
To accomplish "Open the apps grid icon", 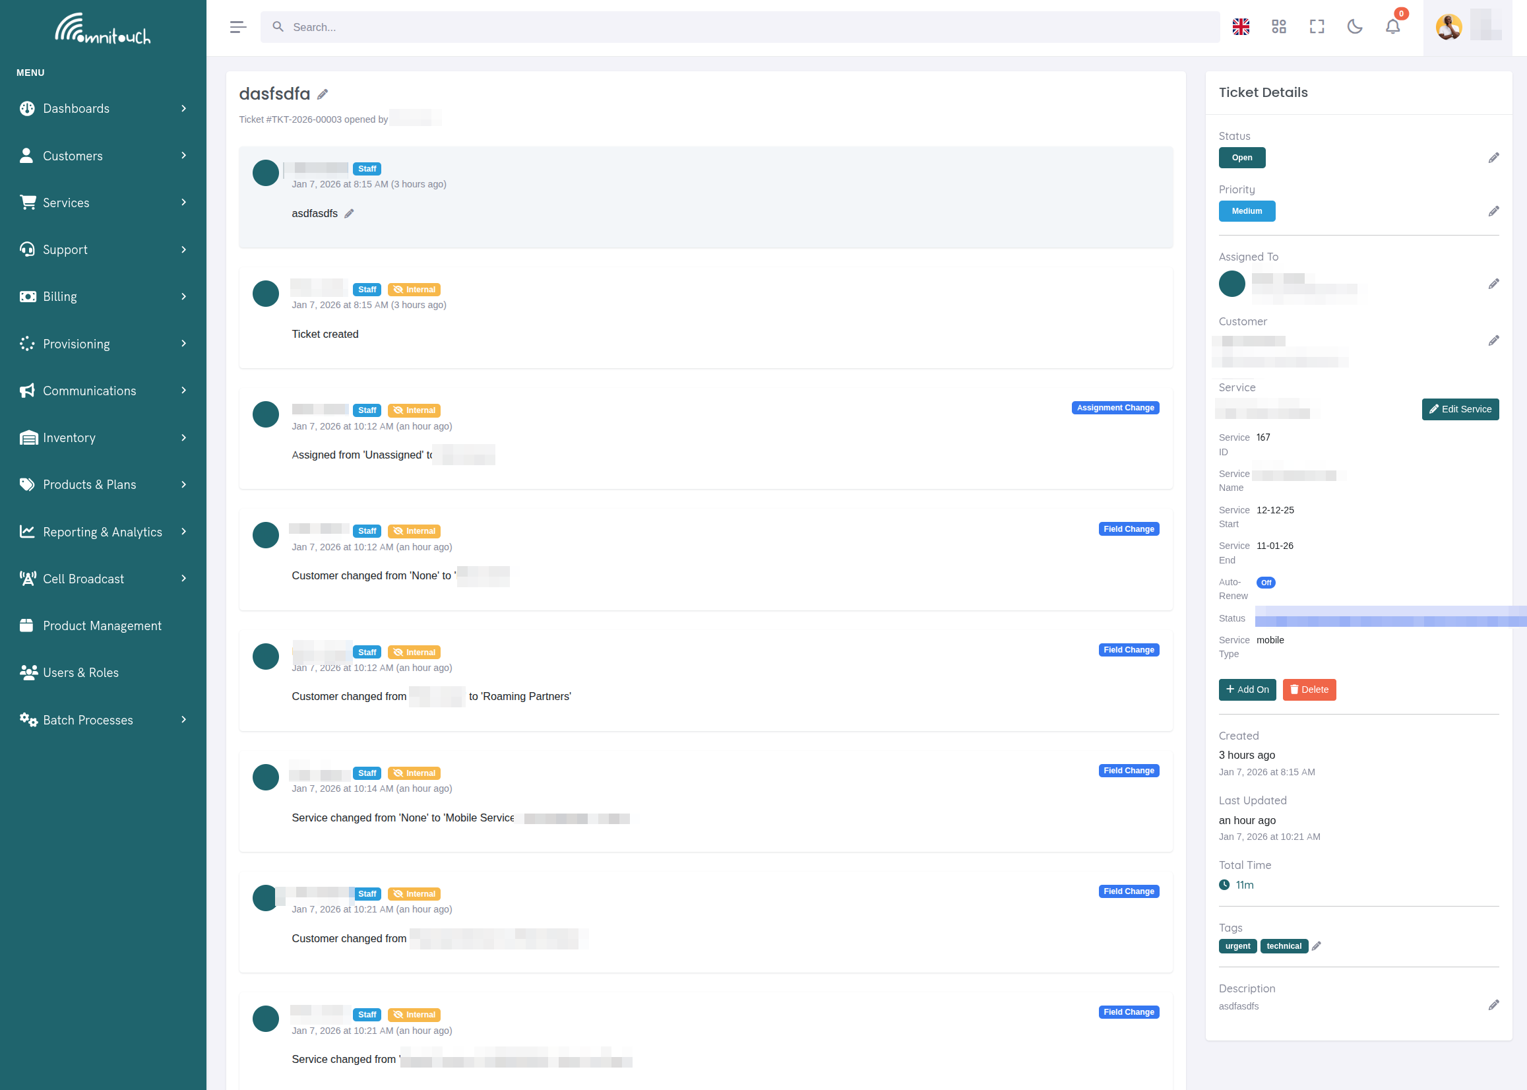I will pyautogui.click(x=1279, y=27).
